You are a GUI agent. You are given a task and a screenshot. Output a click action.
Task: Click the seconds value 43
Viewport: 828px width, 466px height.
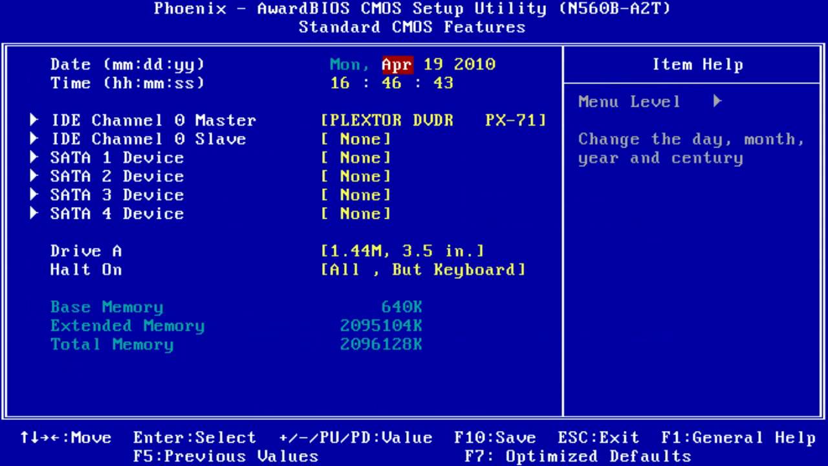pos(443,83)
